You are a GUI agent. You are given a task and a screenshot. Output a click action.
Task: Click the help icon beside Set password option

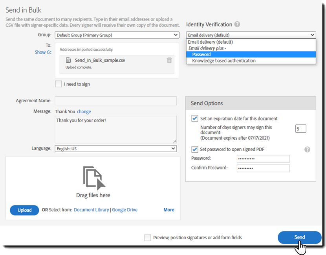(307, 150)
